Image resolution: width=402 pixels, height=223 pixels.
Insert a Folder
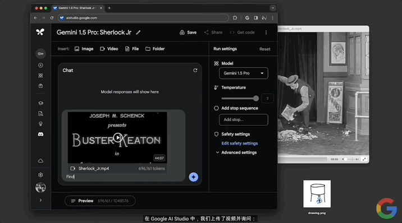(x=155, y=49)
